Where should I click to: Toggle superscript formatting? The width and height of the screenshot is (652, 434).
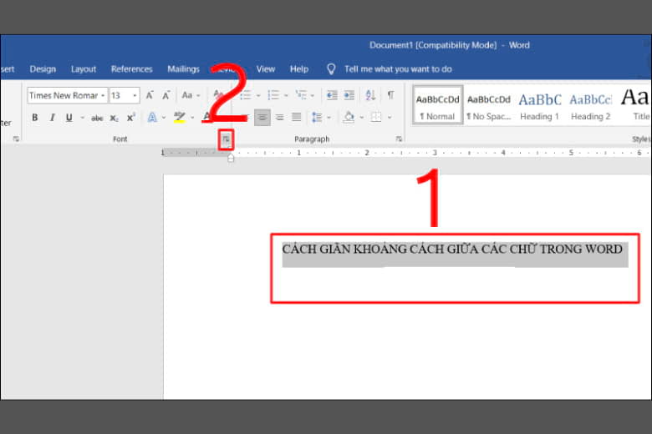131,118
